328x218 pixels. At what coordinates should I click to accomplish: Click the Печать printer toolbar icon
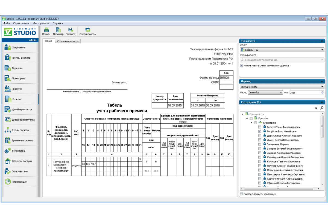tap(46, 30)
